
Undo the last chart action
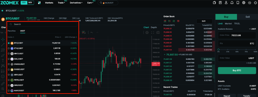92,32
